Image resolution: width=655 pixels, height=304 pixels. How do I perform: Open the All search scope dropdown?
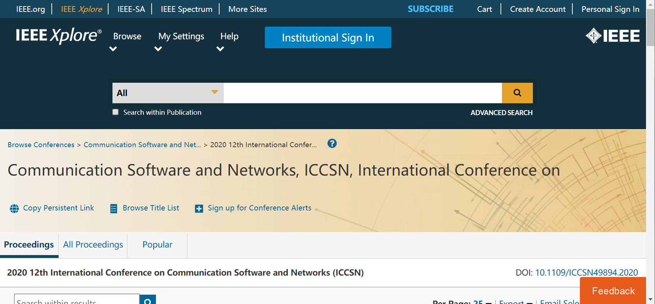(x=168, y=93)
